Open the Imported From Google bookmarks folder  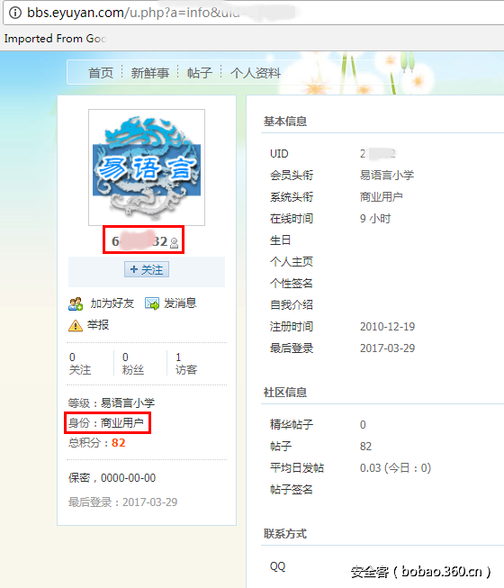(56, 39)
